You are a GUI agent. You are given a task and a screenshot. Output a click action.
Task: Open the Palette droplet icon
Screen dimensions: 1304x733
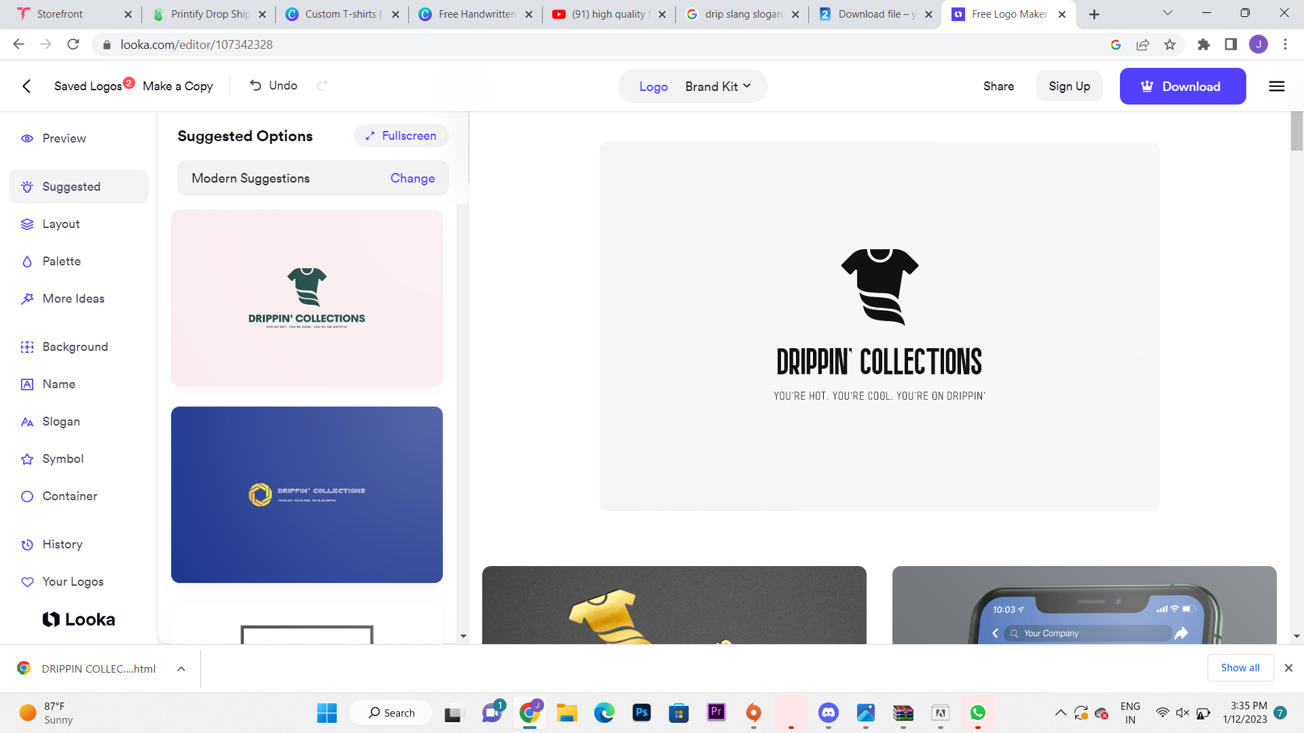[27, 261]
